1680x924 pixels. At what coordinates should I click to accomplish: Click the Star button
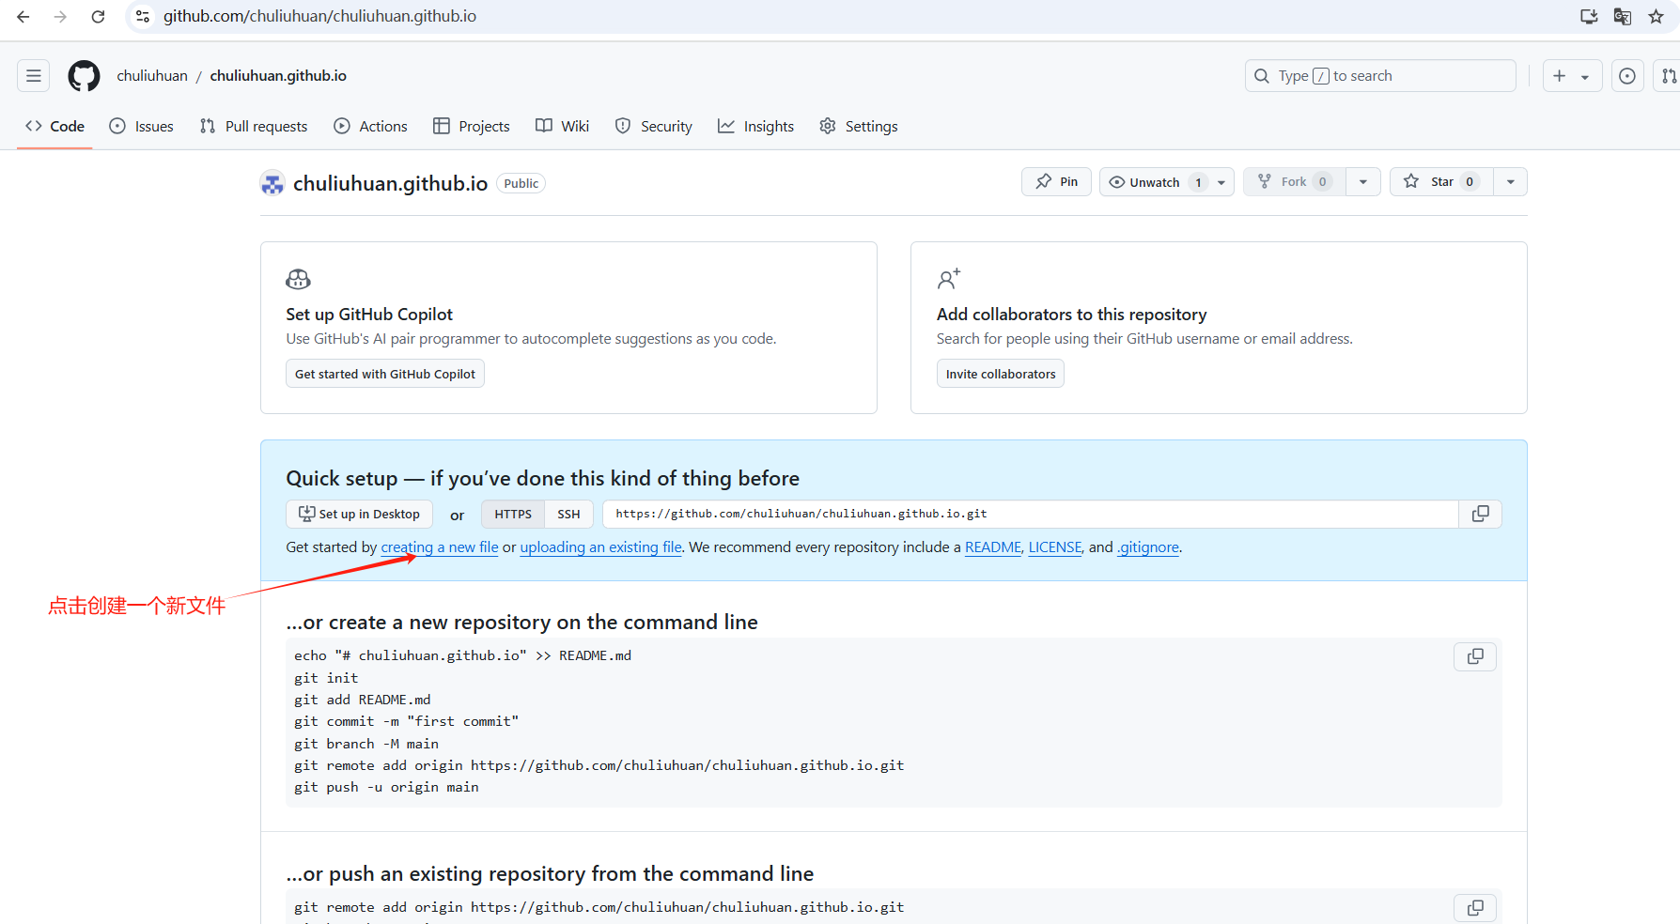click(x=1442, y=182)
